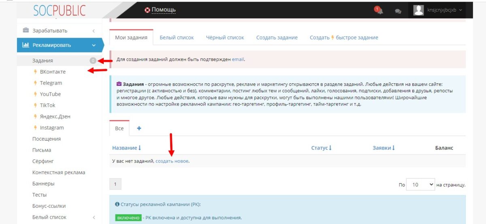Select the Telegram sidebar item
This screenshot has height=224, width=486.
(51, 83)
